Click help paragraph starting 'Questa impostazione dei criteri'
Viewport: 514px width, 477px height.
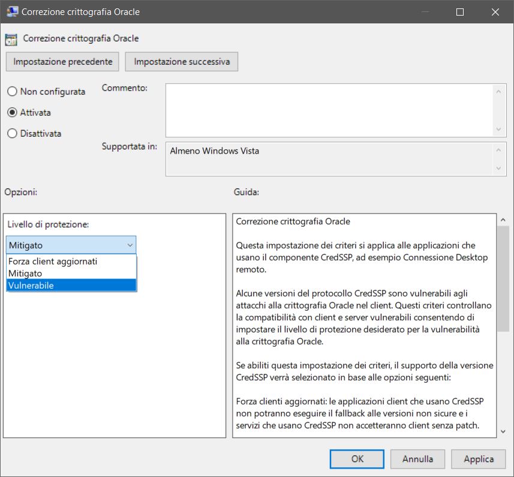tap(362, 257)
